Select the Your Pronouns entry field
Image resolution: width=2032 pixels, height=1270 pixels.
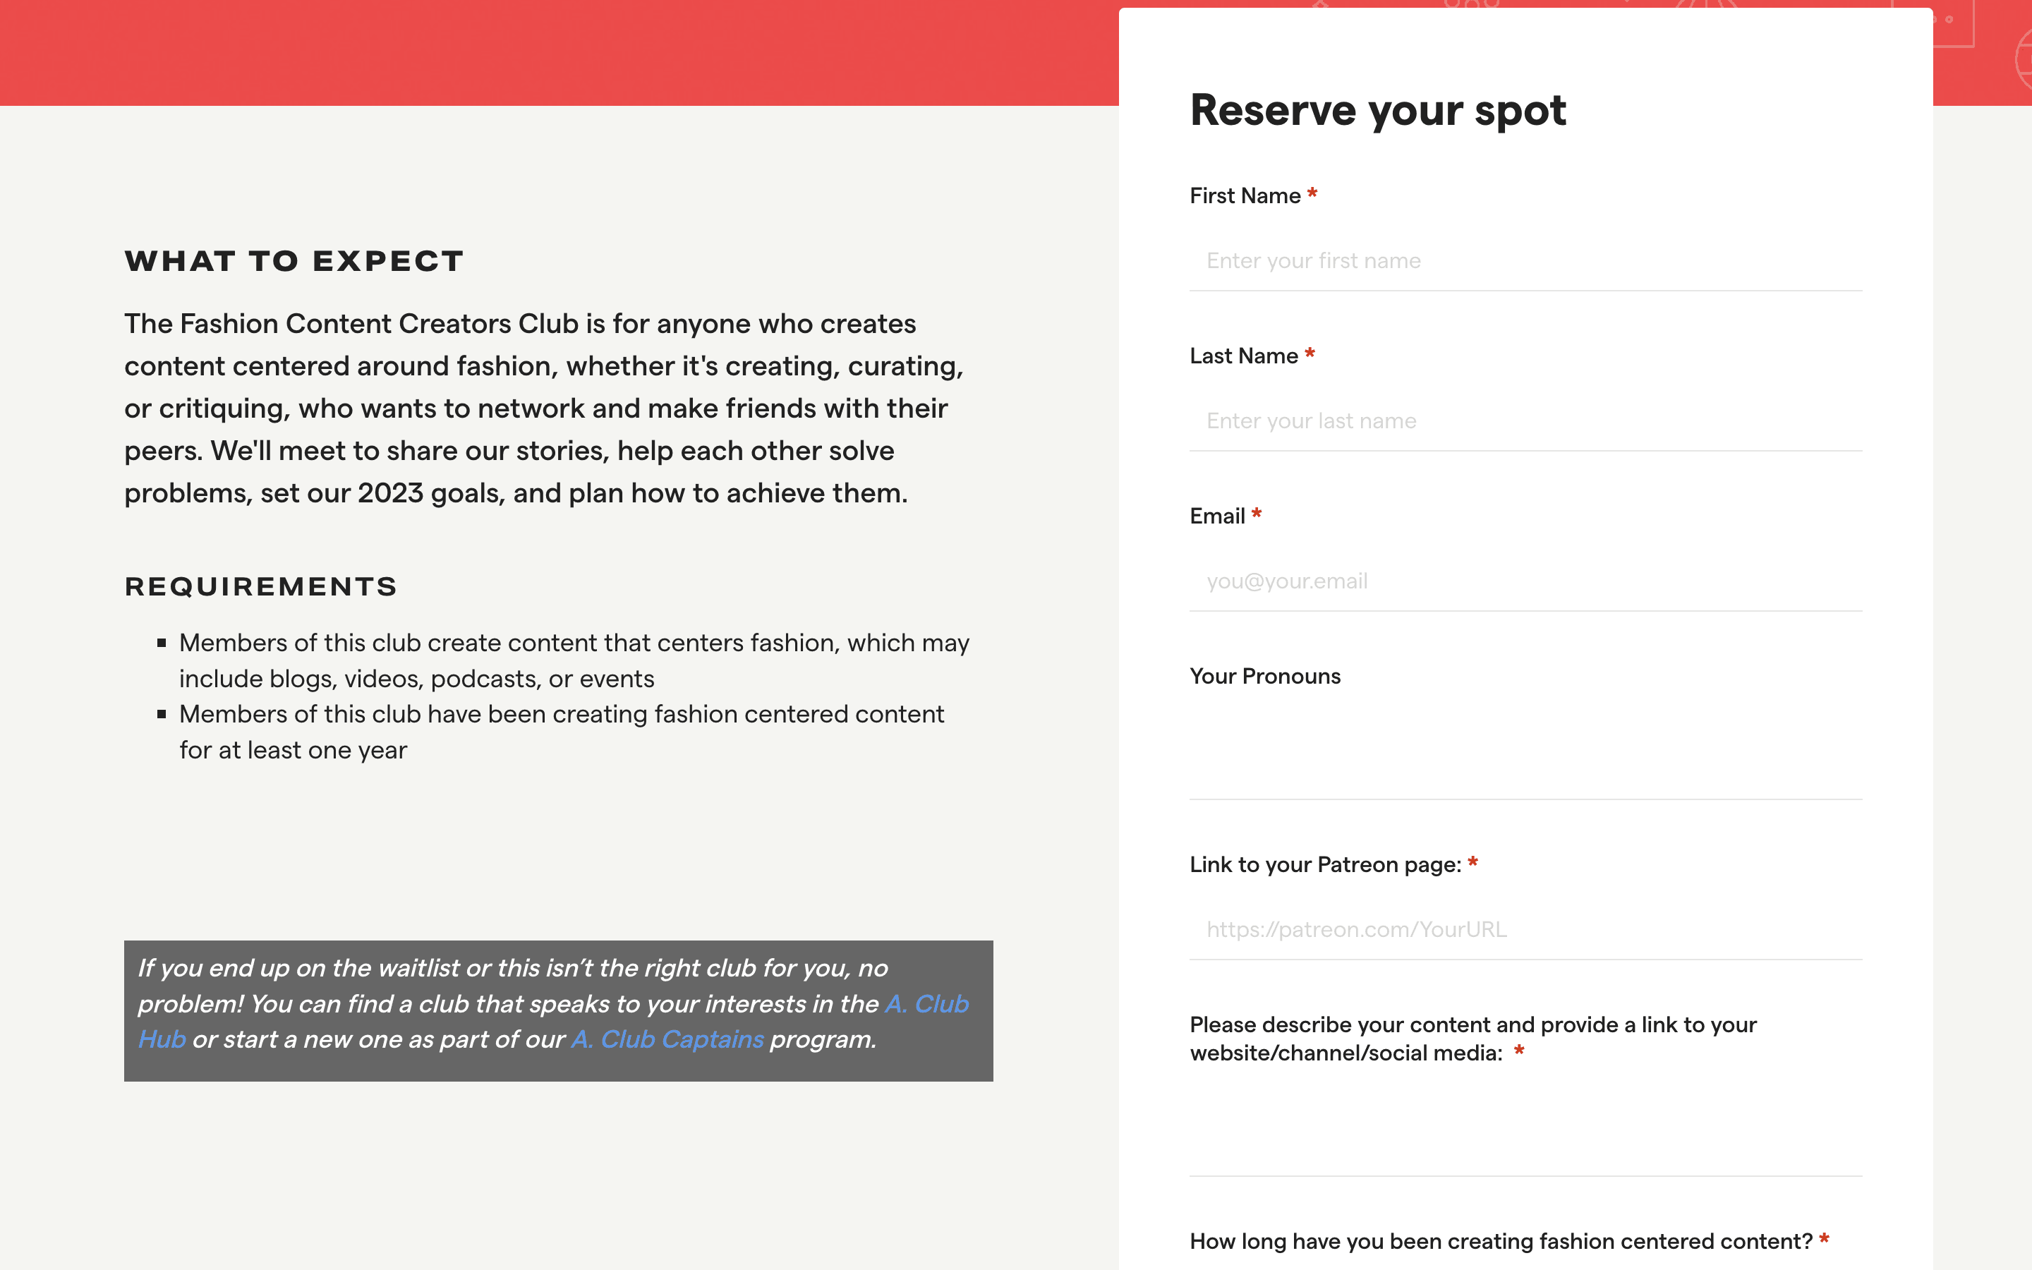point(1525,750)
